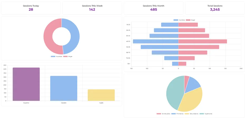Select the yellow Inglés bar
This screenshot has width=247, height=119.
point(101,95)
